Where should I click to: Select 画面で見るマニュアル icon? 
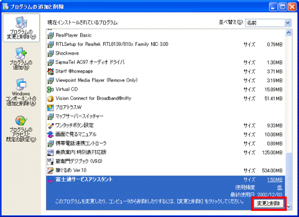(51, 135)
